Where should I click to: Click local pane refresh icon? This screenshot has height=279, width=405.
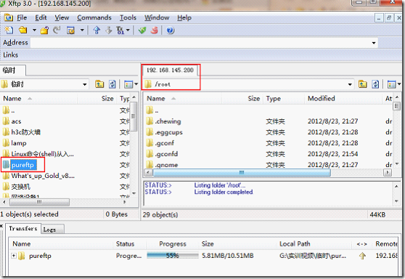click(x=112, y=84)
